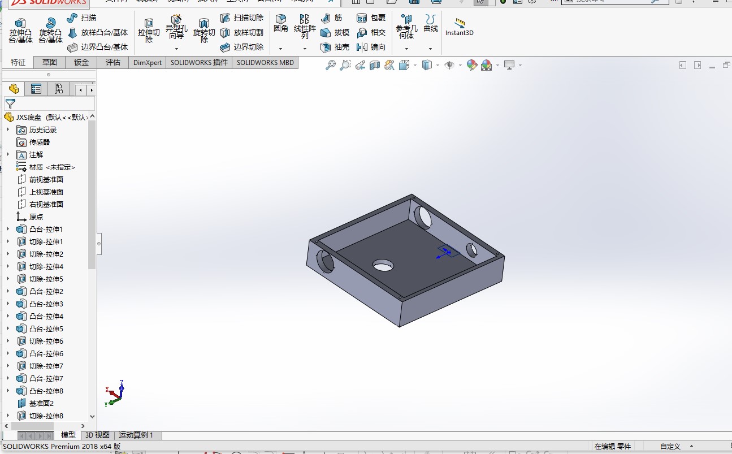Switch to the PropertyManager panel tab
The image size is (732, 454).
(x=36, y=89)
